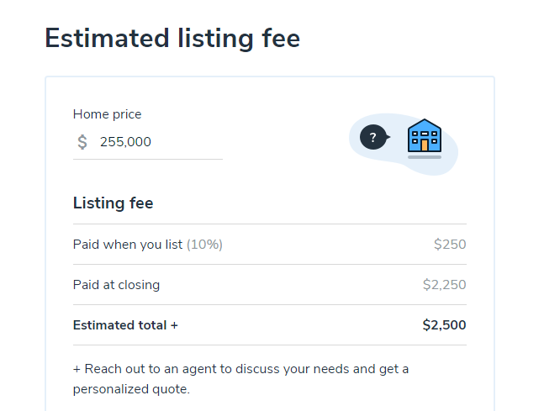Click the "Listing fee" section heading
Viewport: 544px width, 411px height.
(x=113, y=203)
